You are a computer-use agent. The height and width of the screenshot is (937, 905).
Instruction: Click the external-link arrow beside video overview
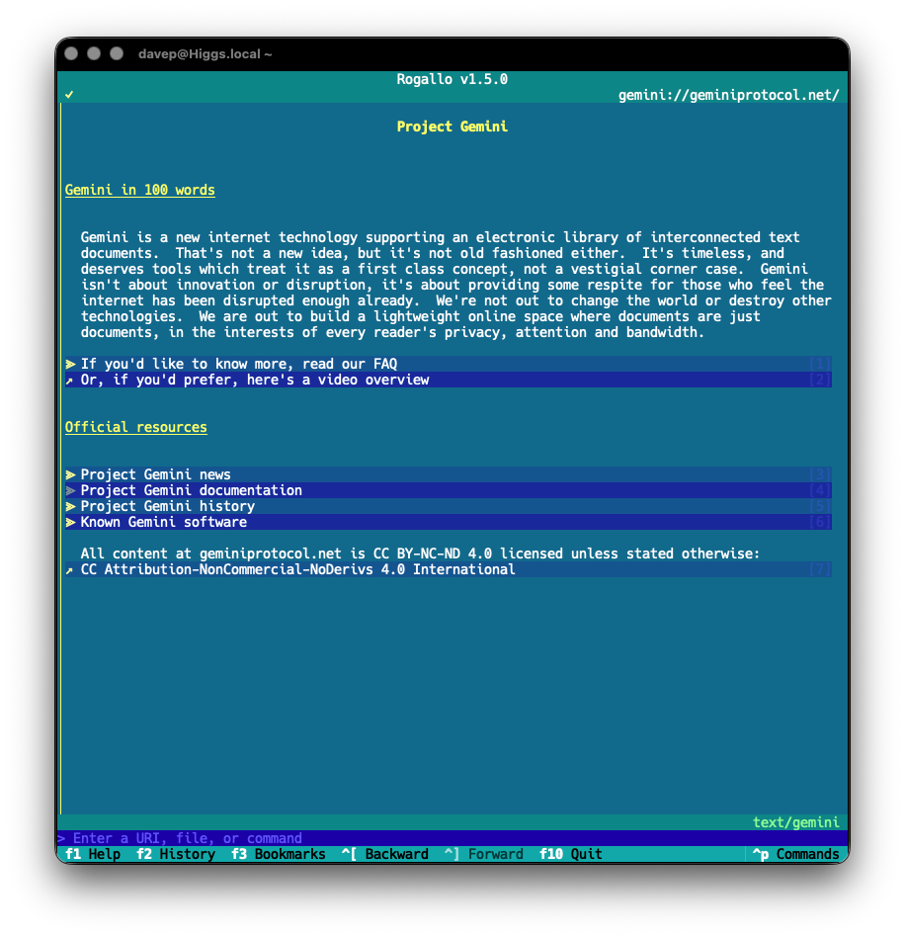(x=70, y=381)
